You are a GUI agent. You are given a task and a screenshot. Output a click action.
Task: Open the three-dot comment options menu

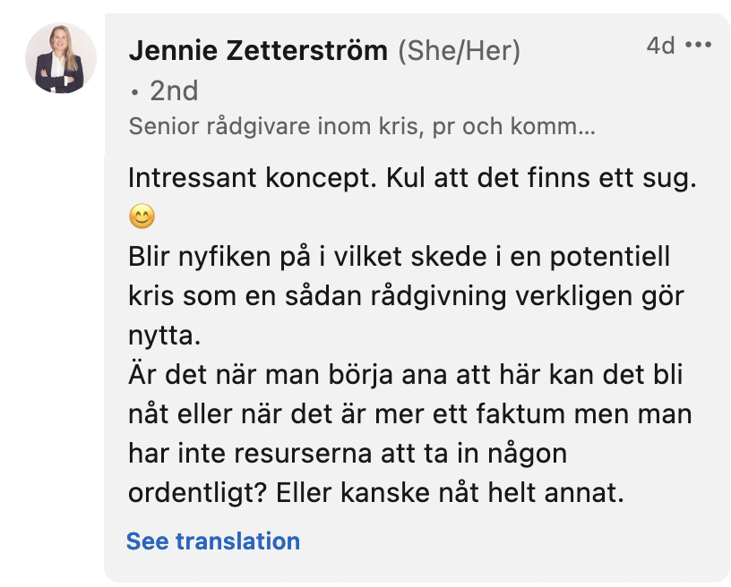[698, 45]
